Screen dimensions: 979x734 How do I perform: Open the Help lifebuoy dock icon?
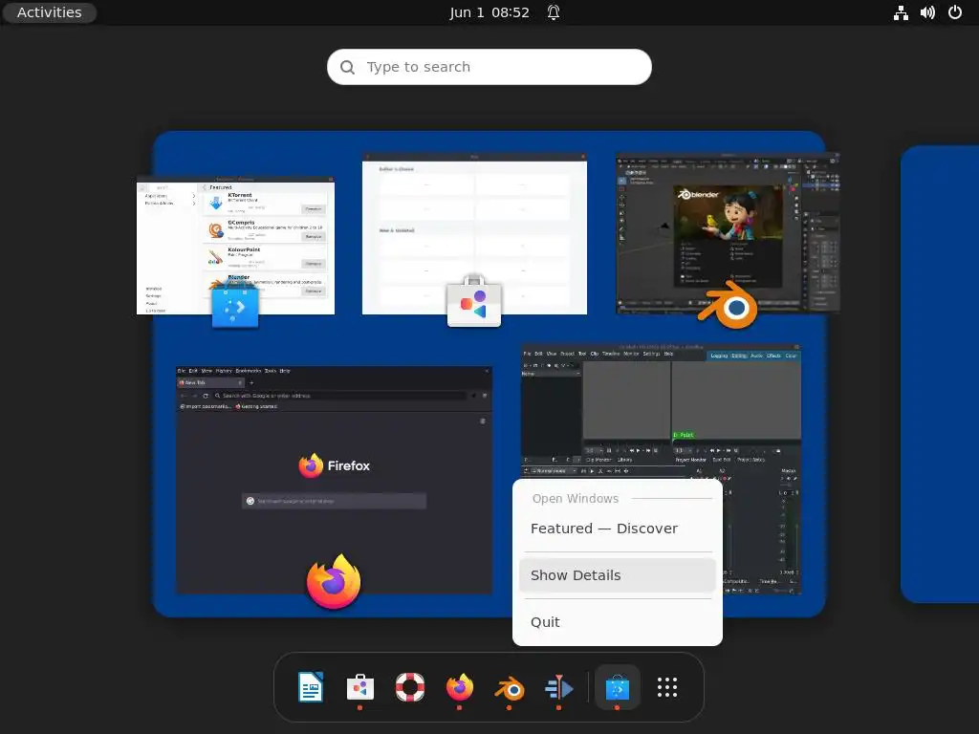410,687
